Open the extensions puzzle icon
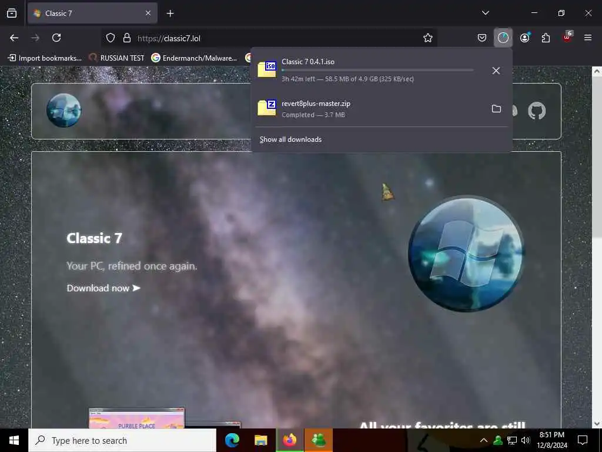 546,38
